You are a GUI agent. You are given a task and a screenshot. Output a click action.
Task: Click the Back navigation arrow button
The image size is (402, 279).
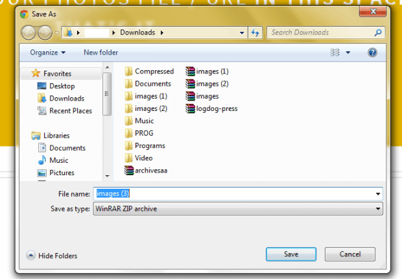(29, 32)
